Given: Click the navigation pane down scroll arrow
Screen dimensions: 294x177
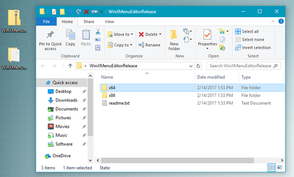Looking at the screenshot, I should click(90, 160).
